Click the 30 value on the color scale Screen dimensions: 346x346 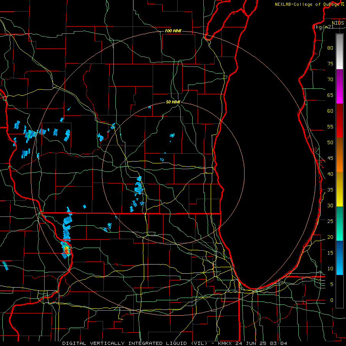pos(330,205)
